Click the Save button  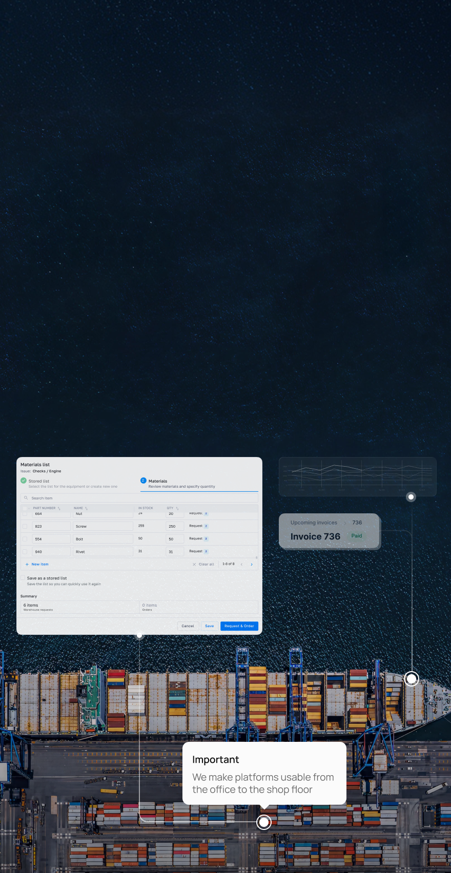click(210, 626)
